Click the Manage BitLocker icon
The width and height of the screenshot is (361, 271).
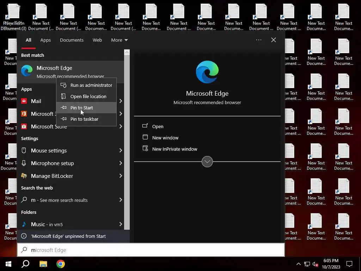pos(24,176)
